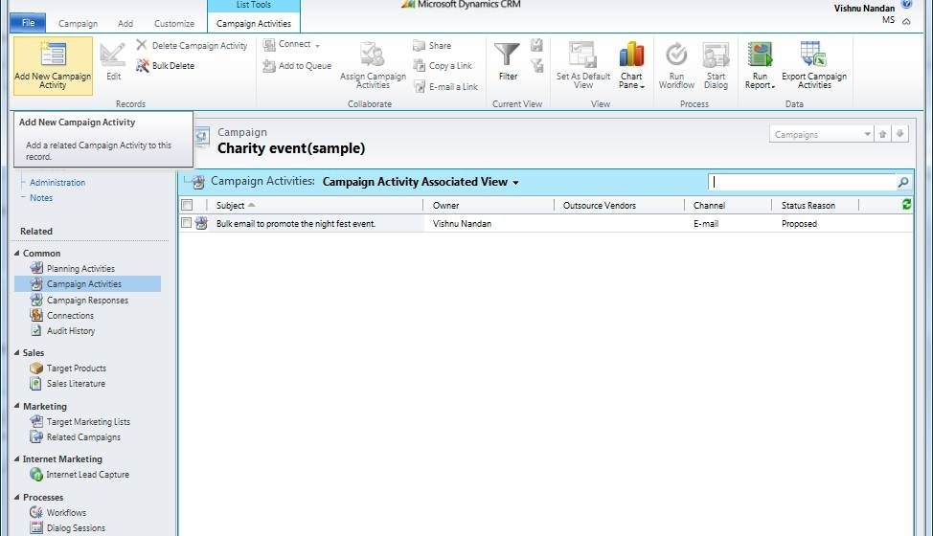Click the help question mark icon
Screen dimensions: 933x536
pyautogui.click(x=907, y=4)
